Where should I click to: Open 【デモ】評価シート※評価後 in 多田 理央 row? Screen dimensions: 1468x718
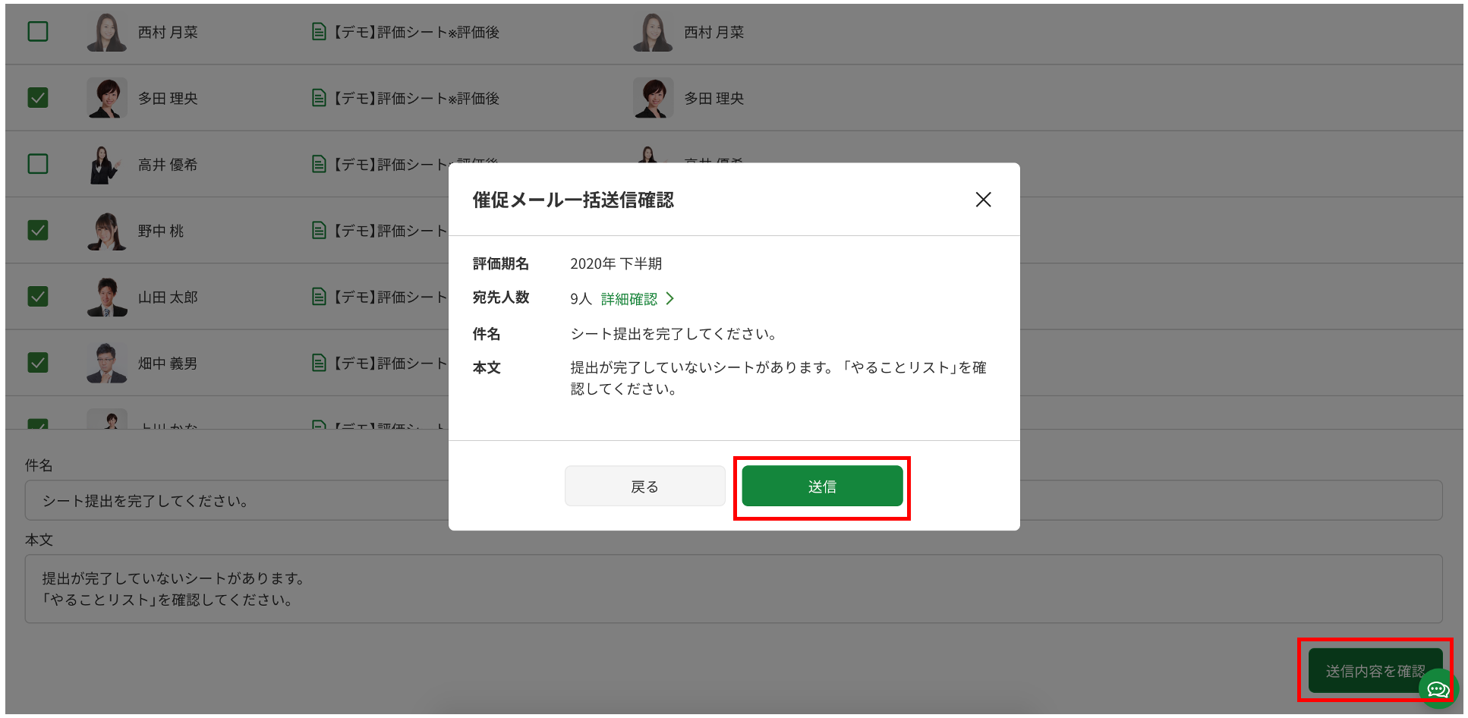pos(416,98)
